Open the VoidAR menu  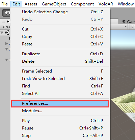(106, 4)
